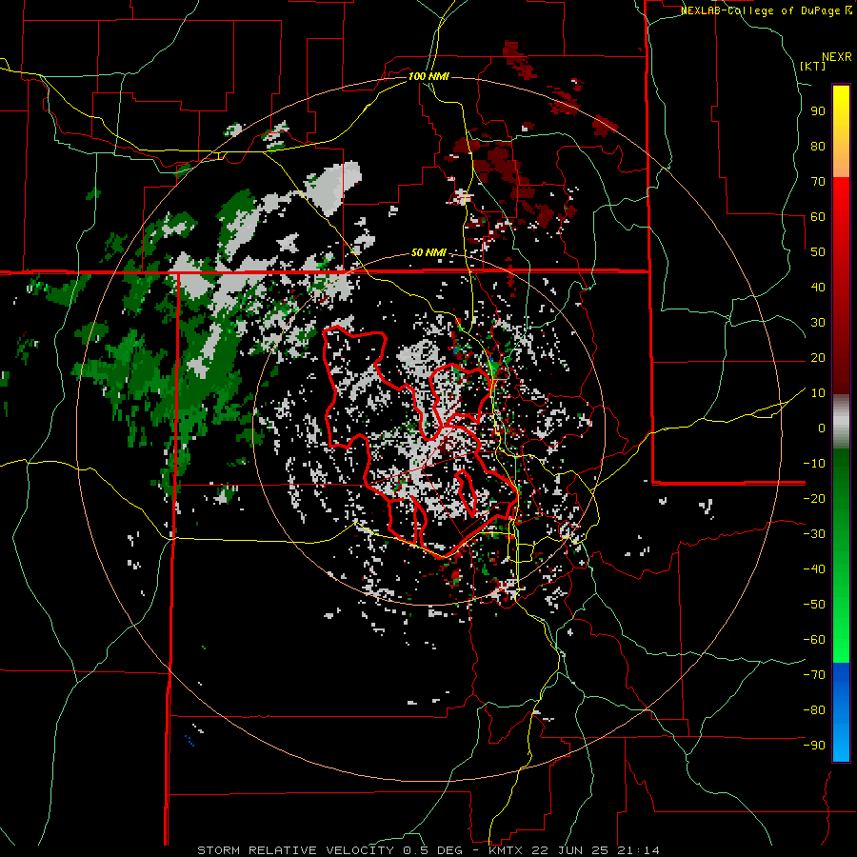Click the -40 value on the velocity scale
This screenshot has height=857, width=857.
click(814, 569)
